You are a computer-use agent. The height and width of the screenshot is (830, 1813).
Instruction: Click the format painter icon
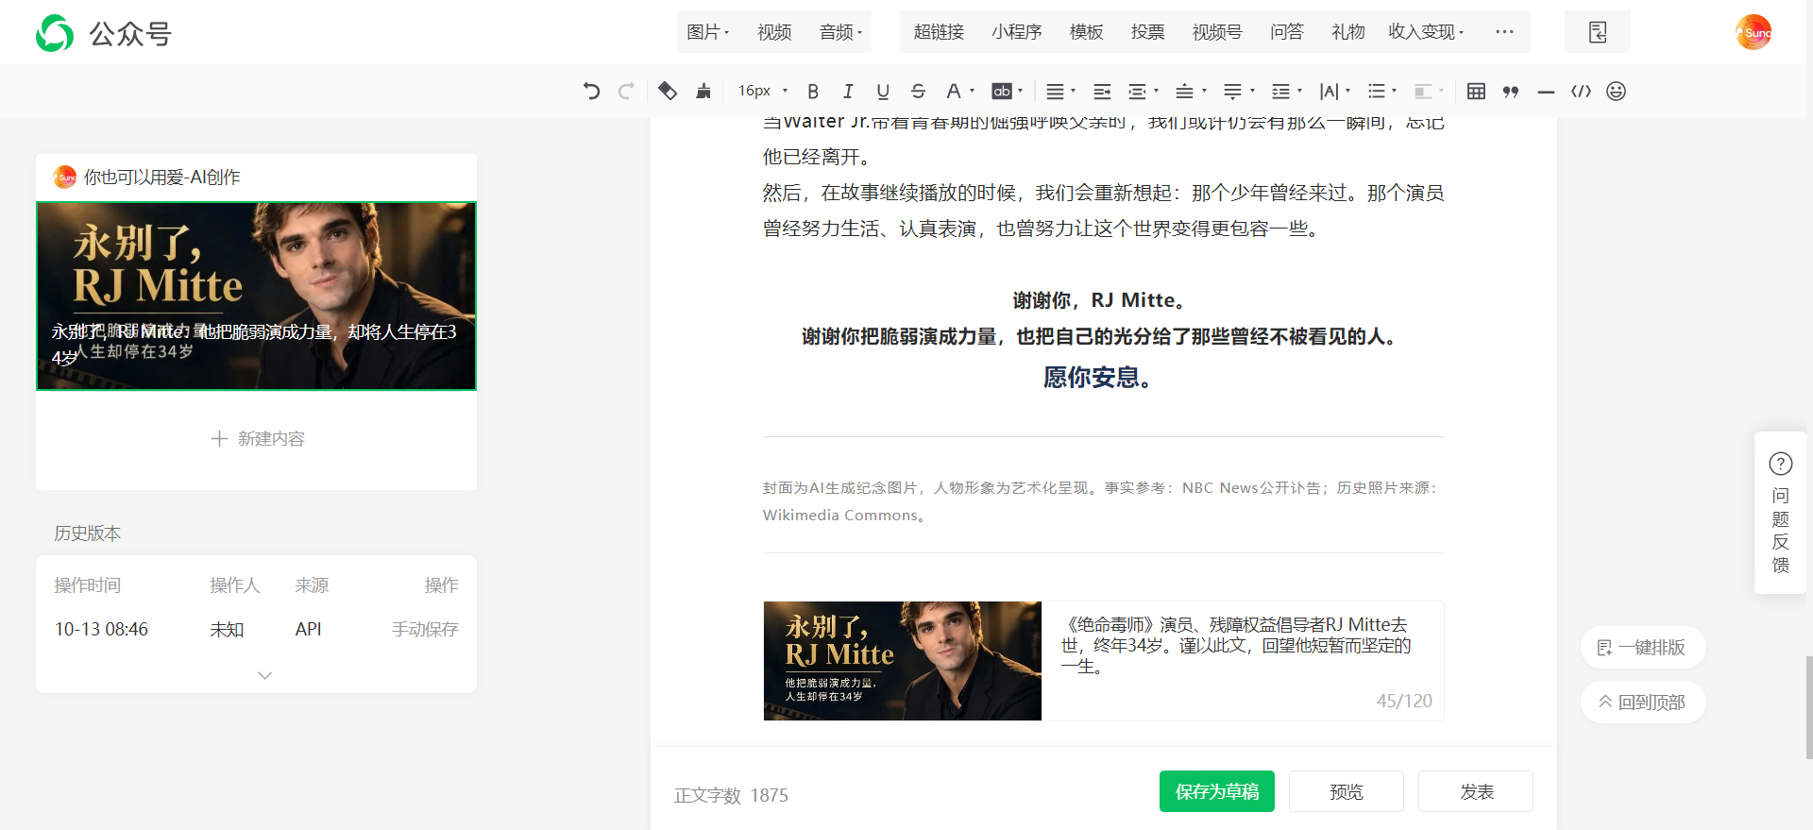coord(668,91)
